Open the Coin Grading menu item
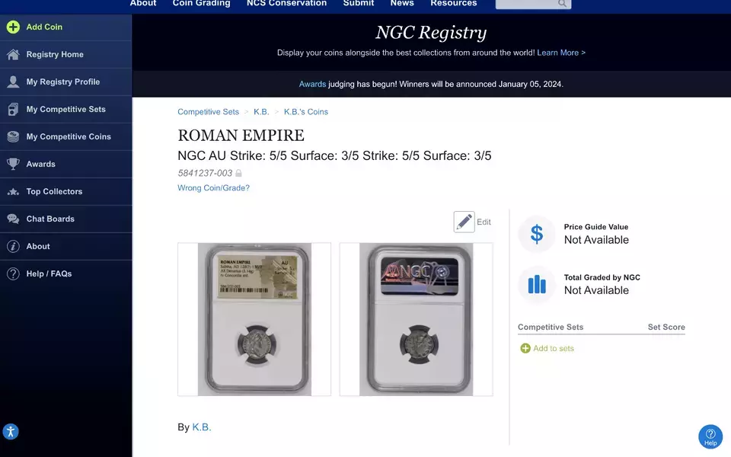The width and height of the screenshot is (731, 457). (201, 3)
